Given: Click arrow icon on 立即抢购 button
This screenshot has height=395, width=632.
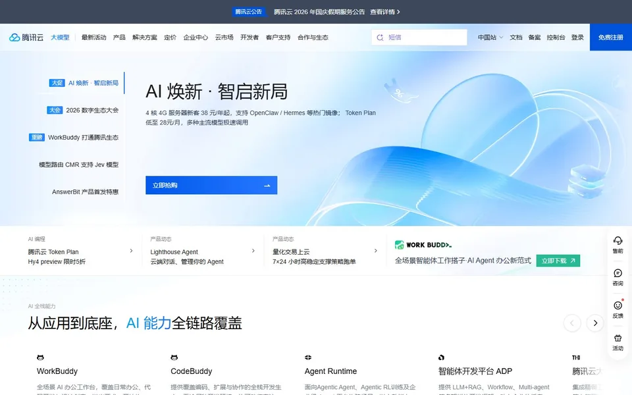Looking at the screenshot, I should (x=267, y=186).
